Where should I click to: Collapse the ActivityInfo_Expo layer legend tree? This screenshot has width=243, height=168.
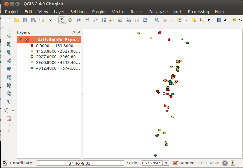(20, 39)
